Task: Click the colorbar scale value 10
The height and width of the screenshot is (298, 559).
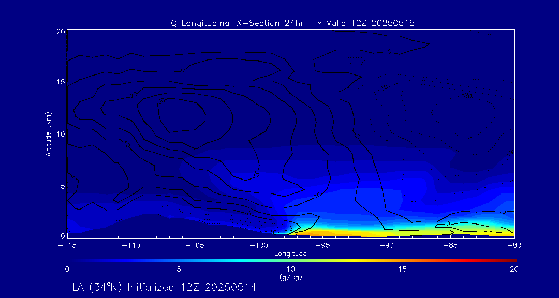Action: [x=290, y=270]
